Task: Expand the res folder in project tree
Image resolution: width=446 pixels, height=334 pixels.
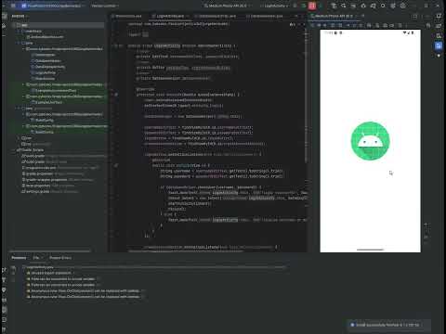Action: [19, 138]
